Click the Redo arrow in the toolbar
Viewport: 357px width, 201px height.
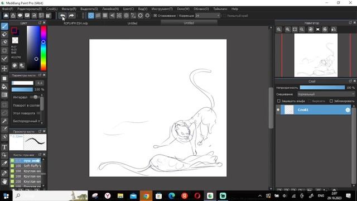point(71,16)
